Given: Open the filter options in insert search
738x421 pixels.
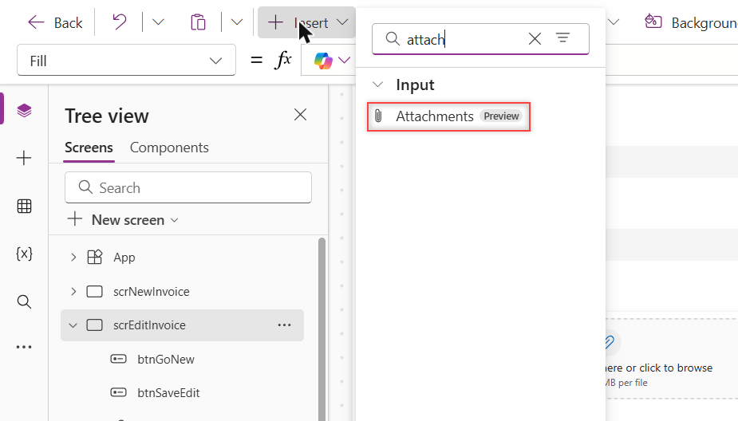Looking at the screenshot, I should tap(563, 37).
